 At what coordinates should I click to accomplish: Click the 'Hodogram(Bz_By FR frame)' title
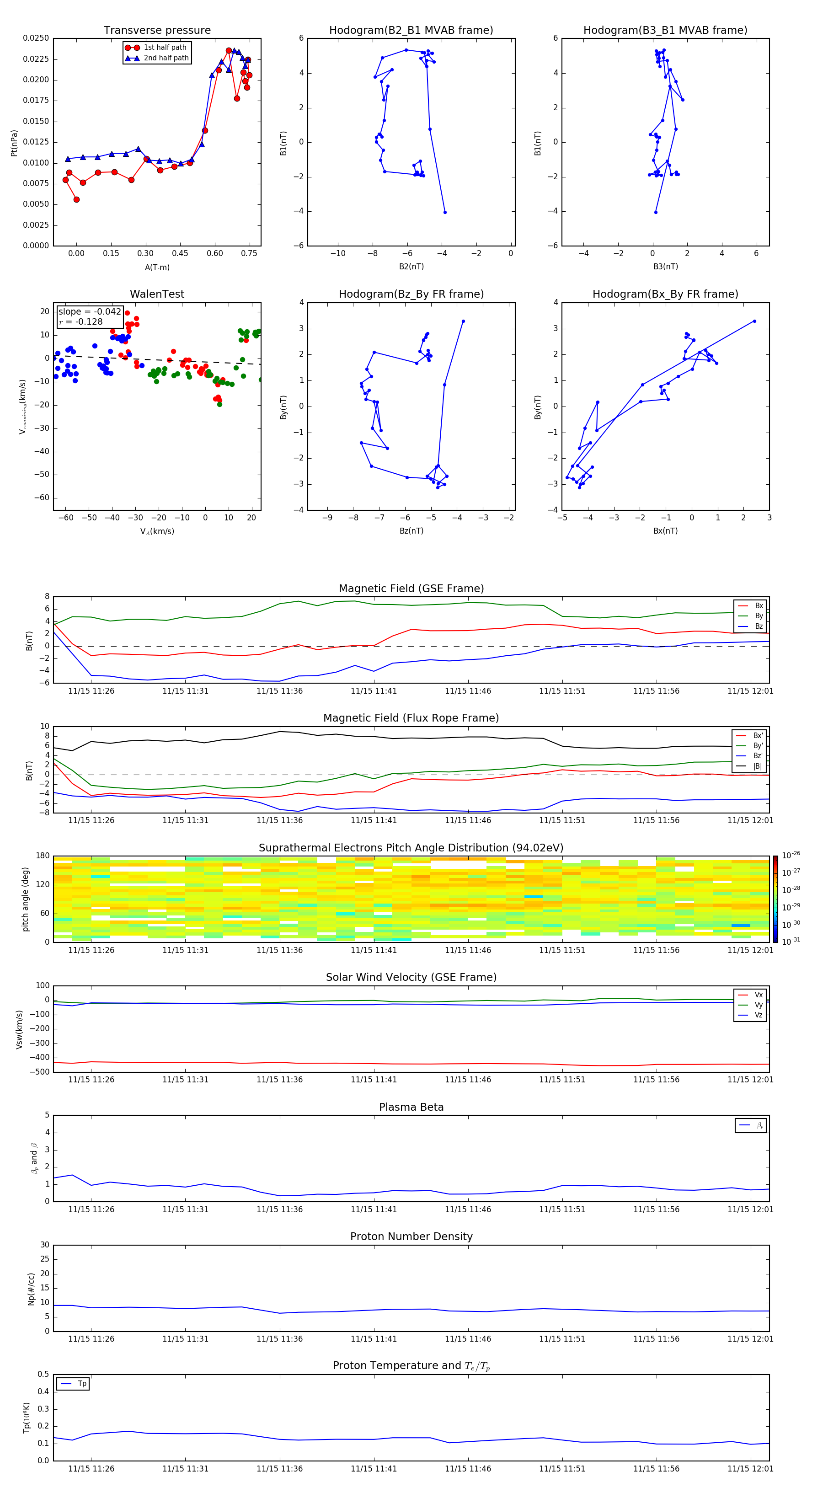point(411,294)
